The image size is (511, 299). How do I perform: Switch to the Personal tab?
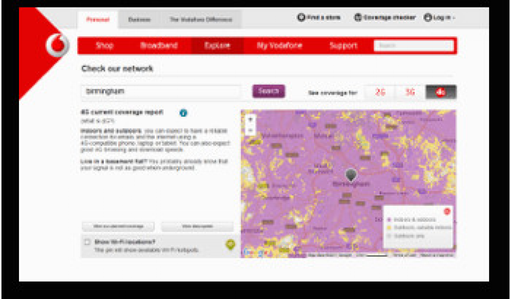point(97,19)
